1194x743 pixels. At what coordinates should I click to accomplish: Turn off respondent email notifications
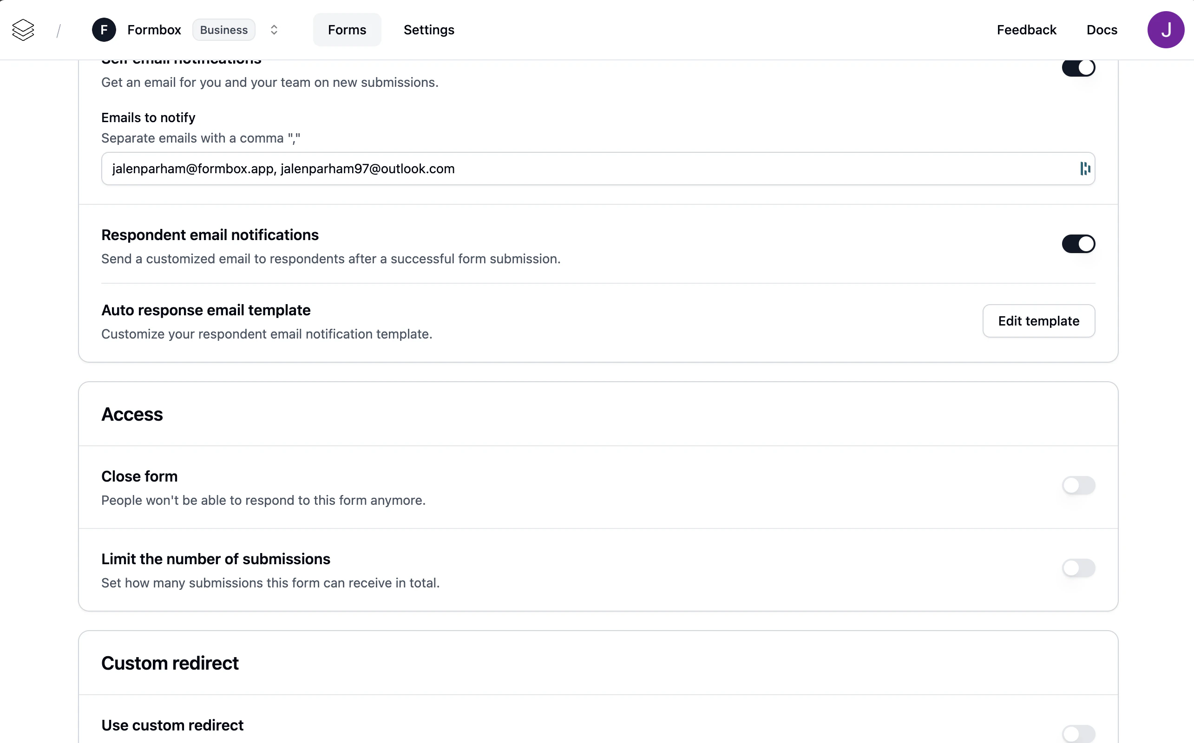[1078, 244]
